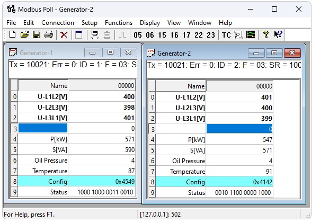Select function 22 in the toolbar
Viewport: 320px width, 223px height.
pyautogui.click(x=199, y=35)
